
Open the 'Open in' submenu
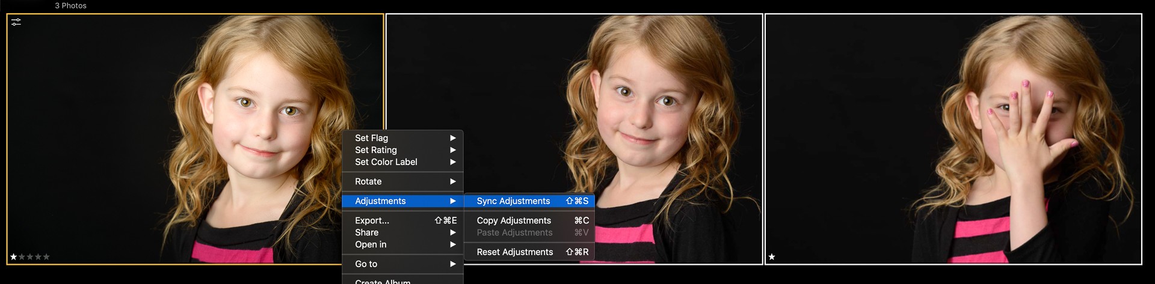pyautogui.click(x=371, y=244)
